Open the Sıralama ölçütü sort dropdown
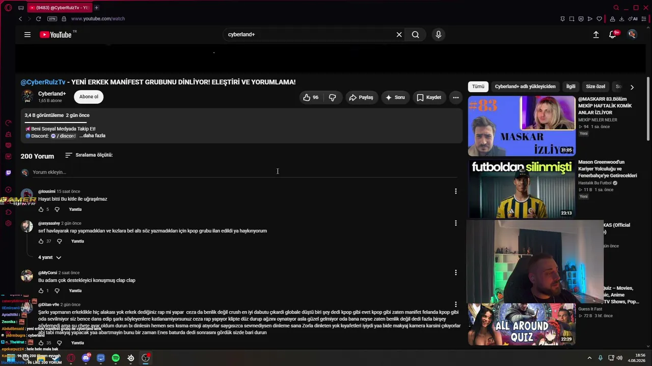 tap(89, 155)
